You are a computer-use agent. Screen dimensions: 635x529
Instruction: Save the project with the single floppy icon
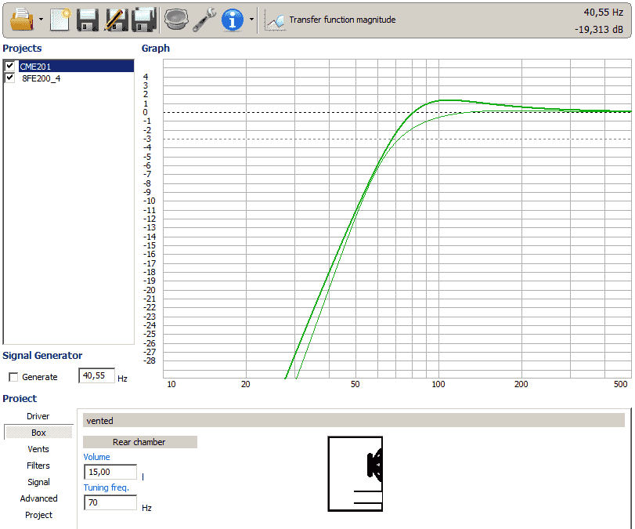click(x=87, y=20)
